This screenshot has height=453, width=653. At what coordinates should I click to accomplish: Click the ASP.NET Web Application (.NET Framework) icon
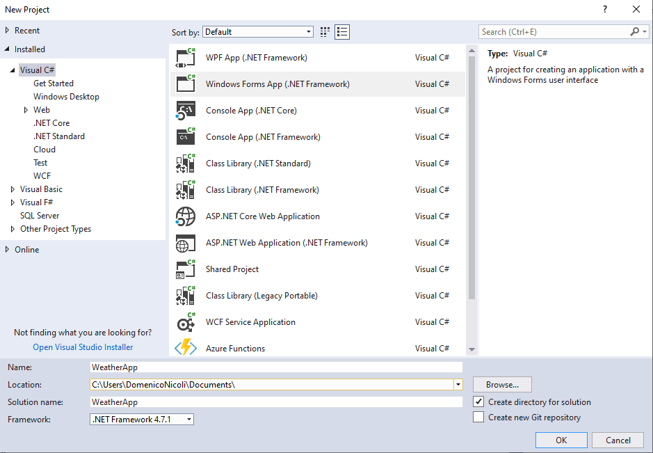[186, 243]
